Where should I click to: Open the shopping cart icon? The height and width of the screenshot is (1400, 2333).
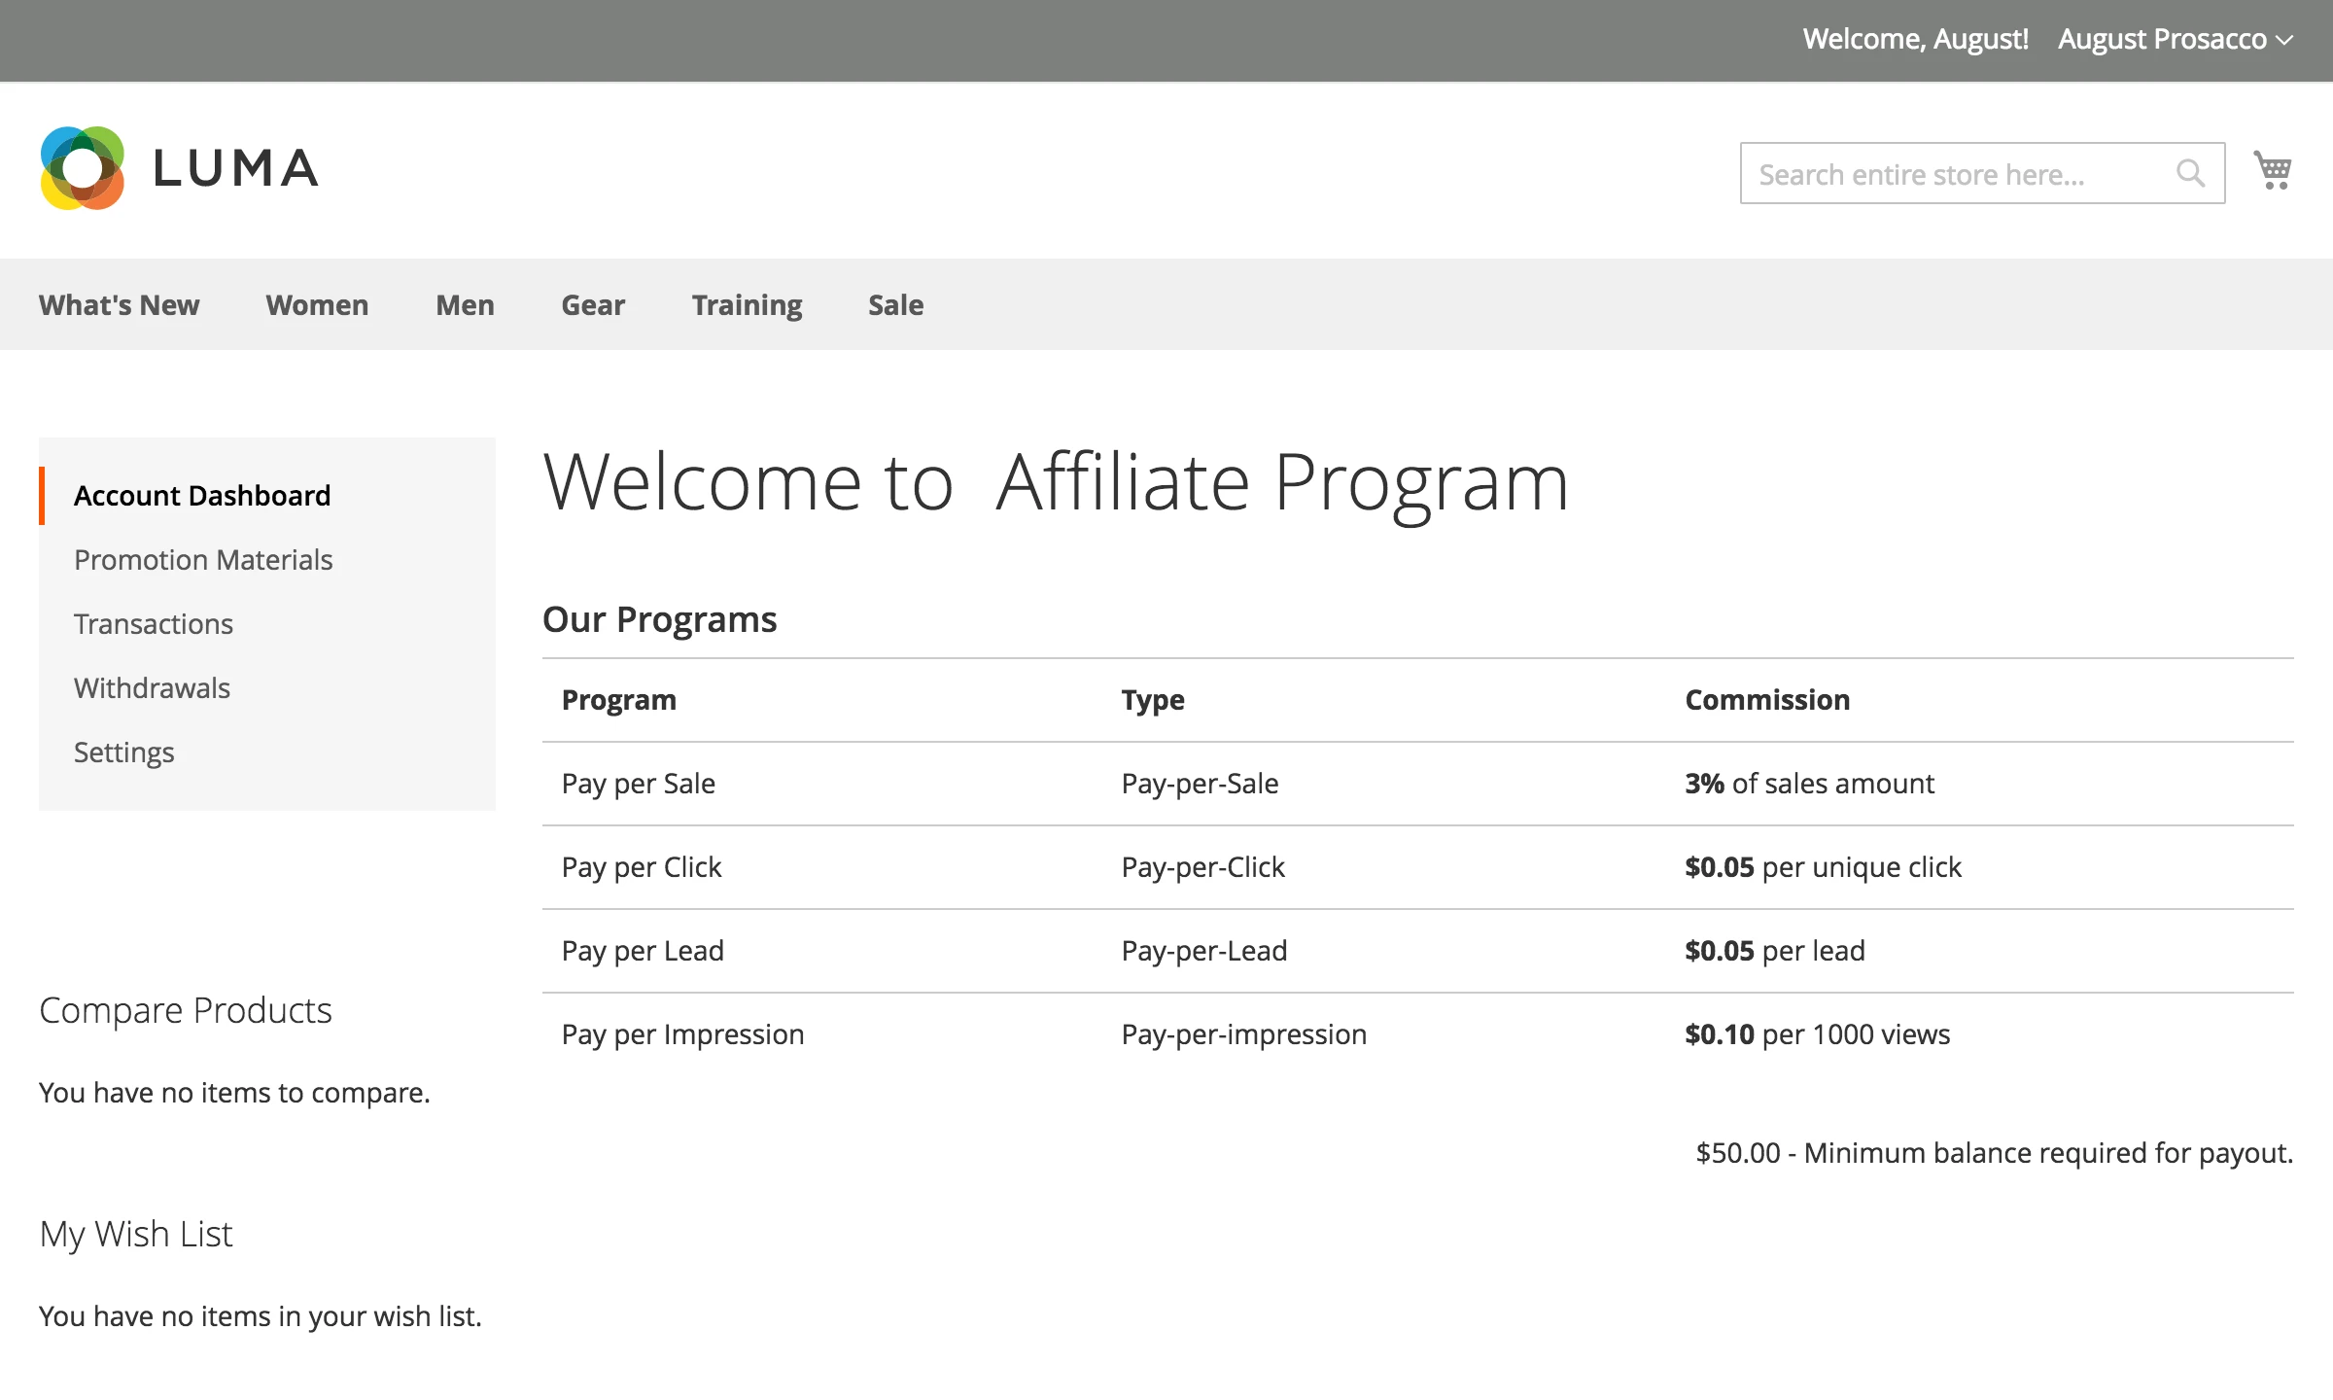2274,169
